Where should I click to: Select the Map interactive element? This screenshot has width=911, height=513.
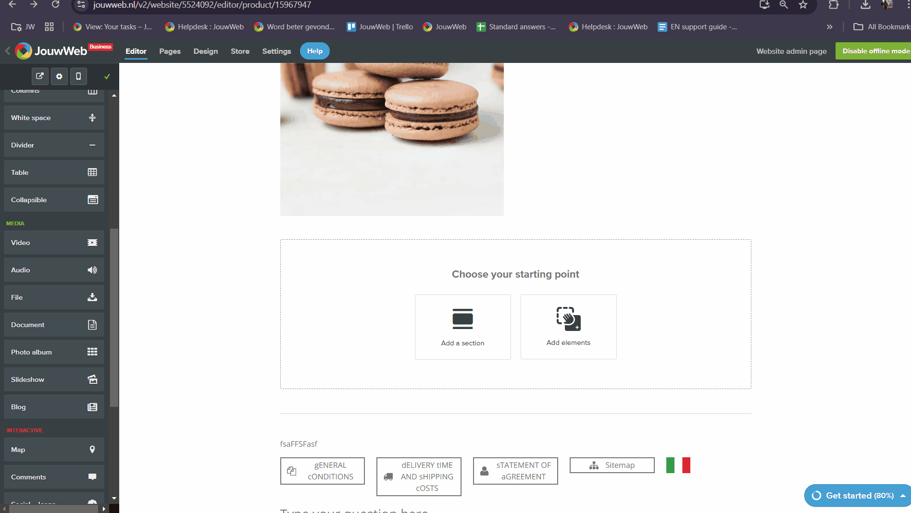(54, 450)
